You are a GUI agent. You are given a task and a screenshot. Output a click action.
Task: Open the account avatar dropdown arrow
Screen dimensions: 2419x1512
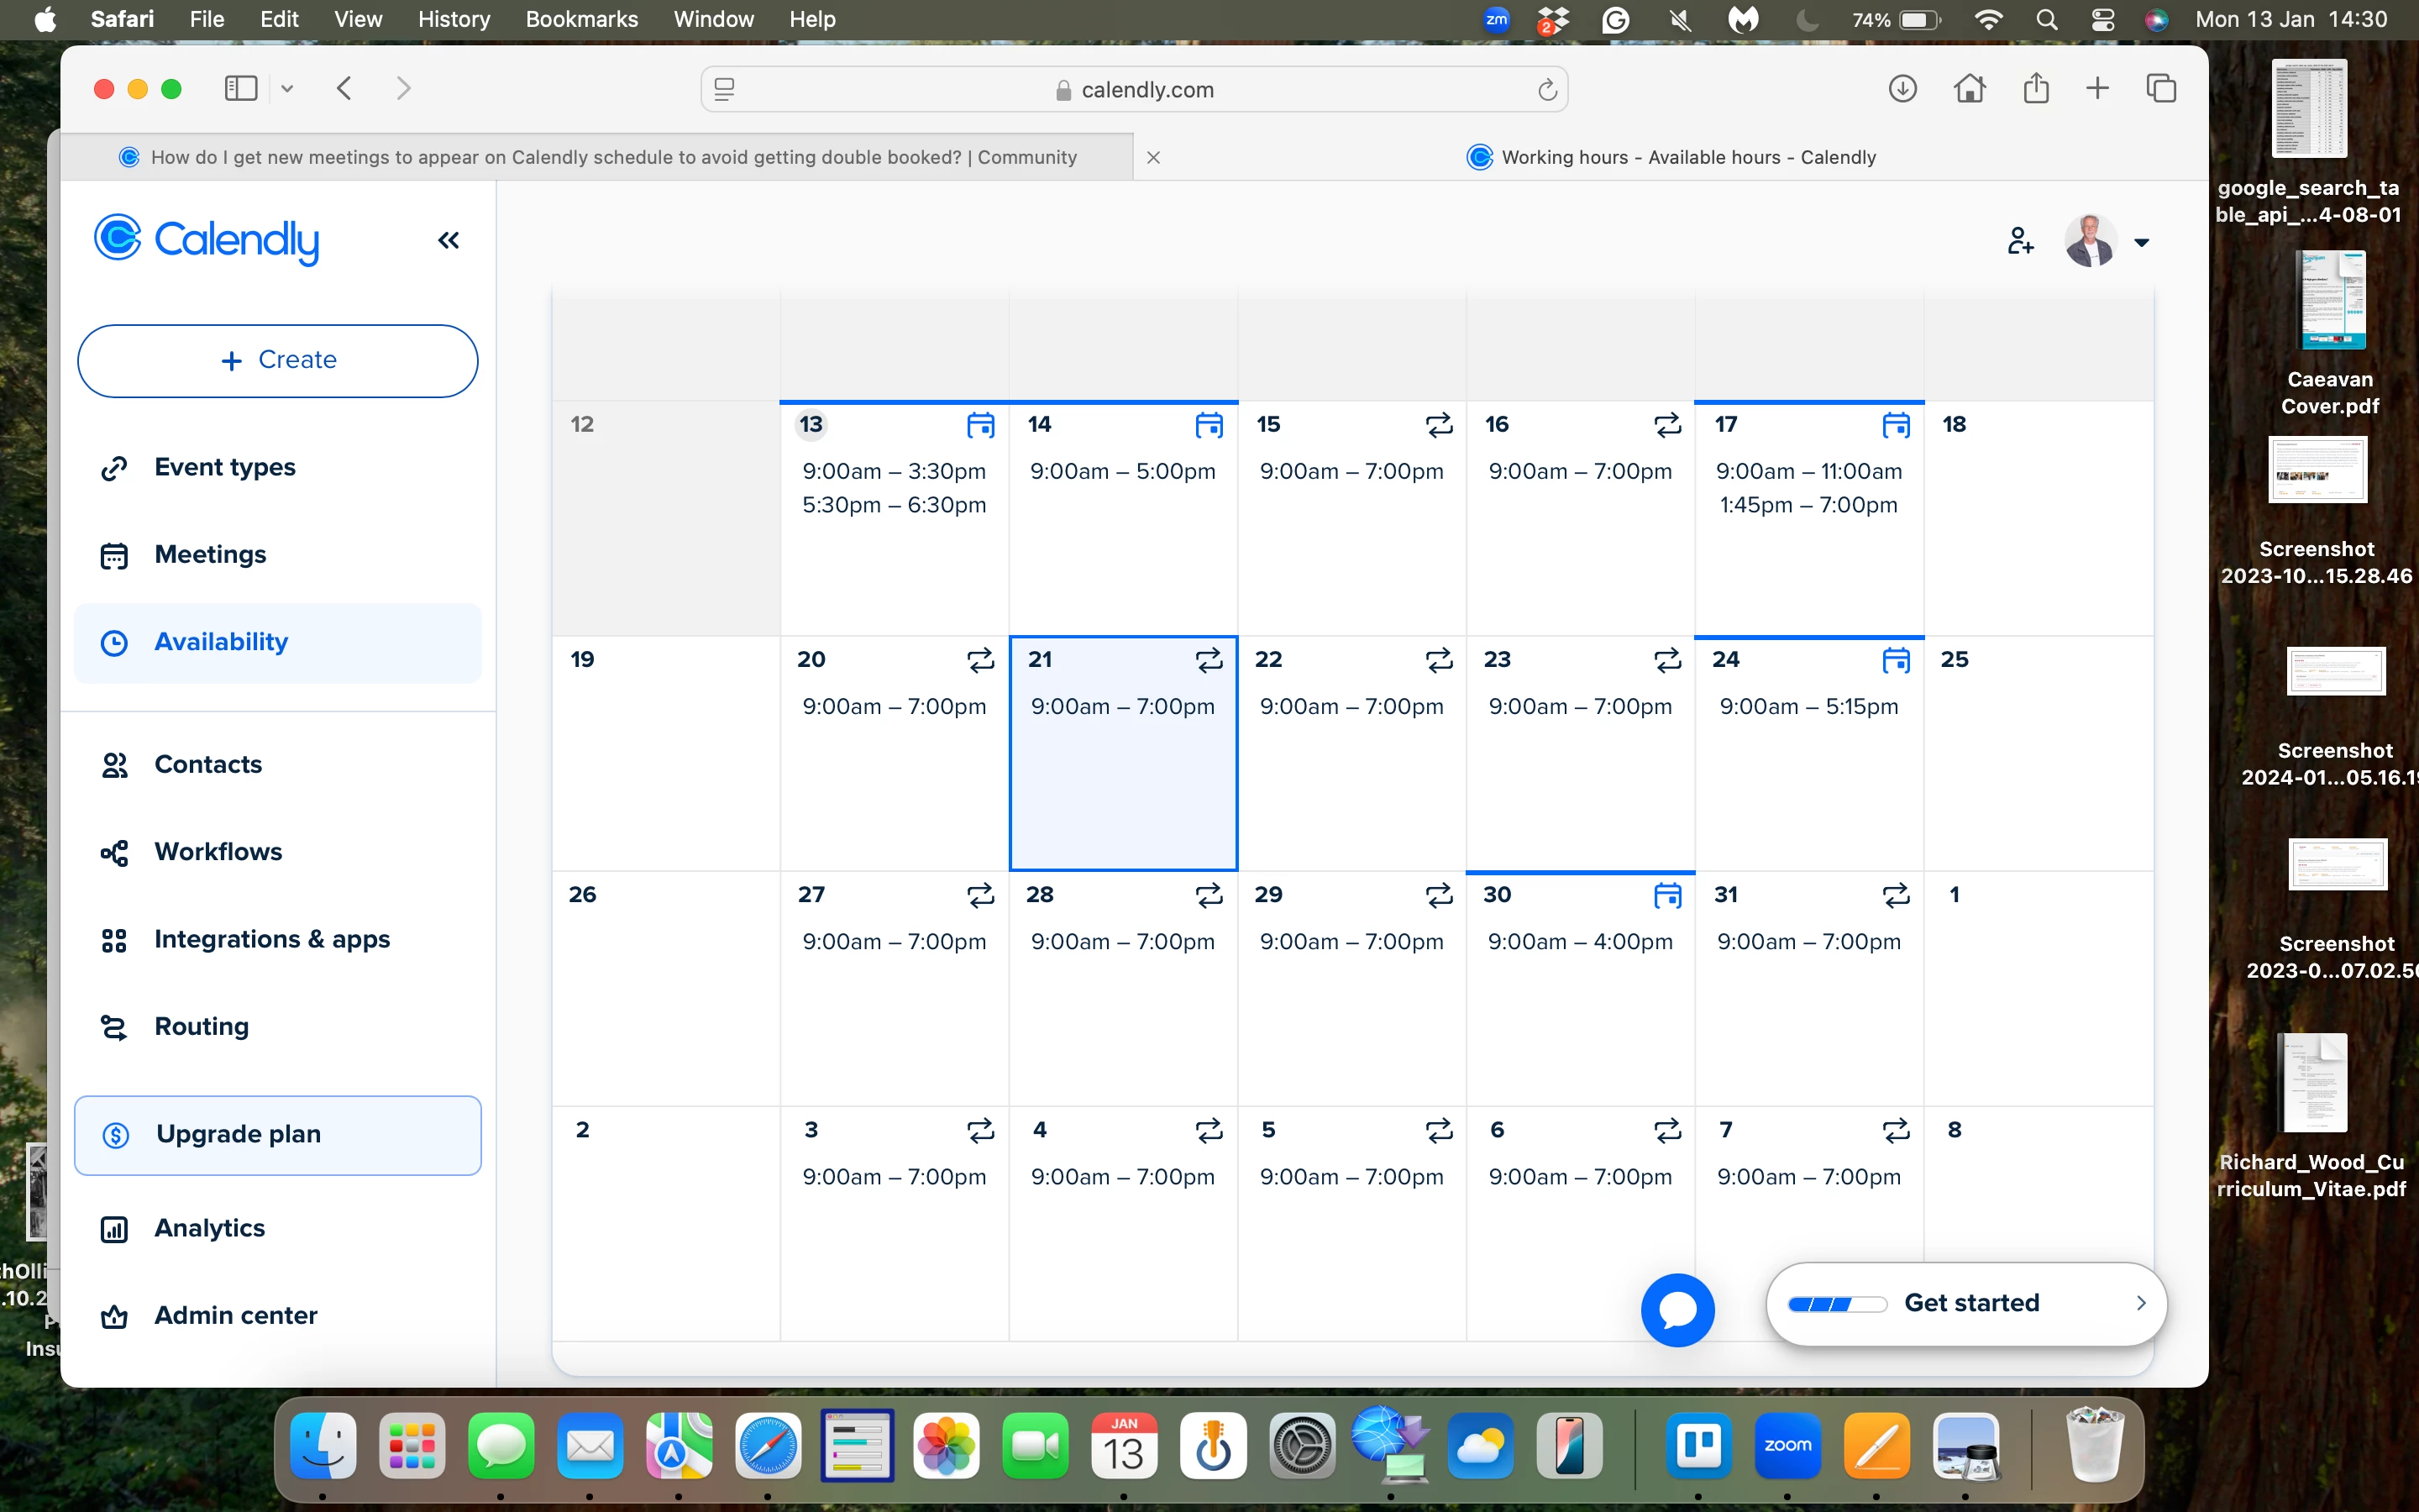click(2141, 242)
